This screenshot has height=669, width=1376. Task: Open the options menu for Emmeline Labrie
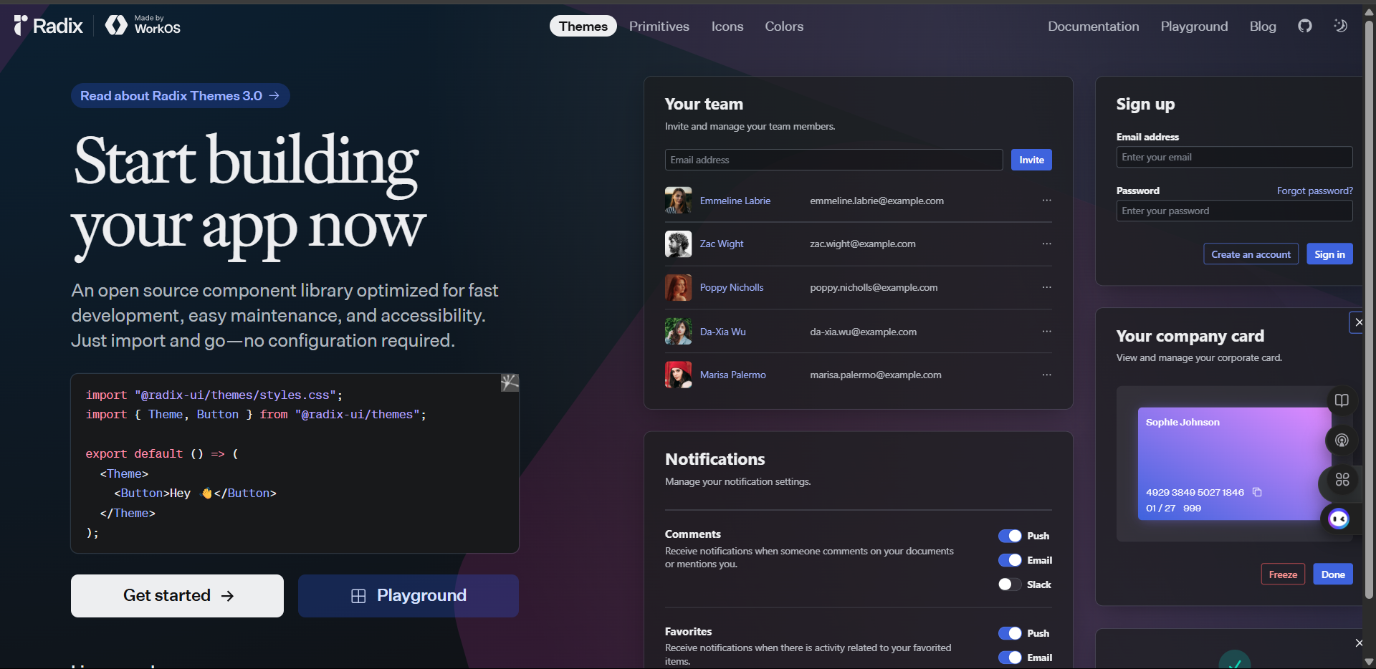pyautogui.click(x=1046, y=201)
